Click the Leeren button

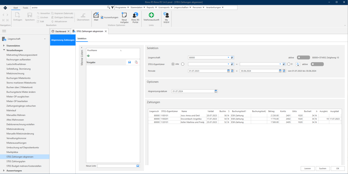click(x=308, y=169)
